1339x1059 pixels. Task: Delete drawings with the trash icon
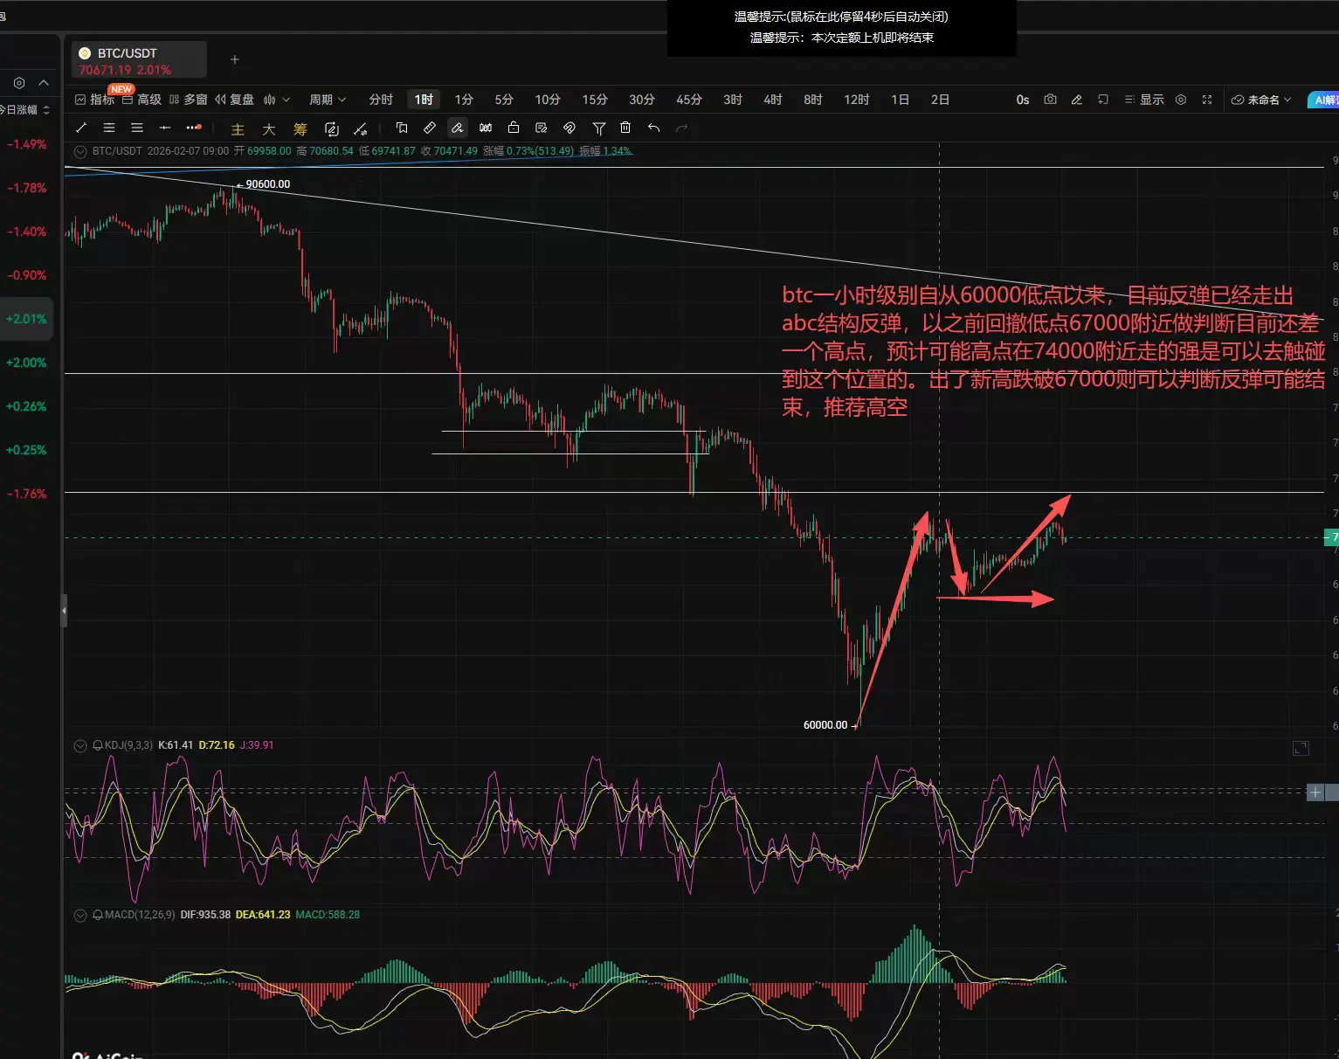625,128
